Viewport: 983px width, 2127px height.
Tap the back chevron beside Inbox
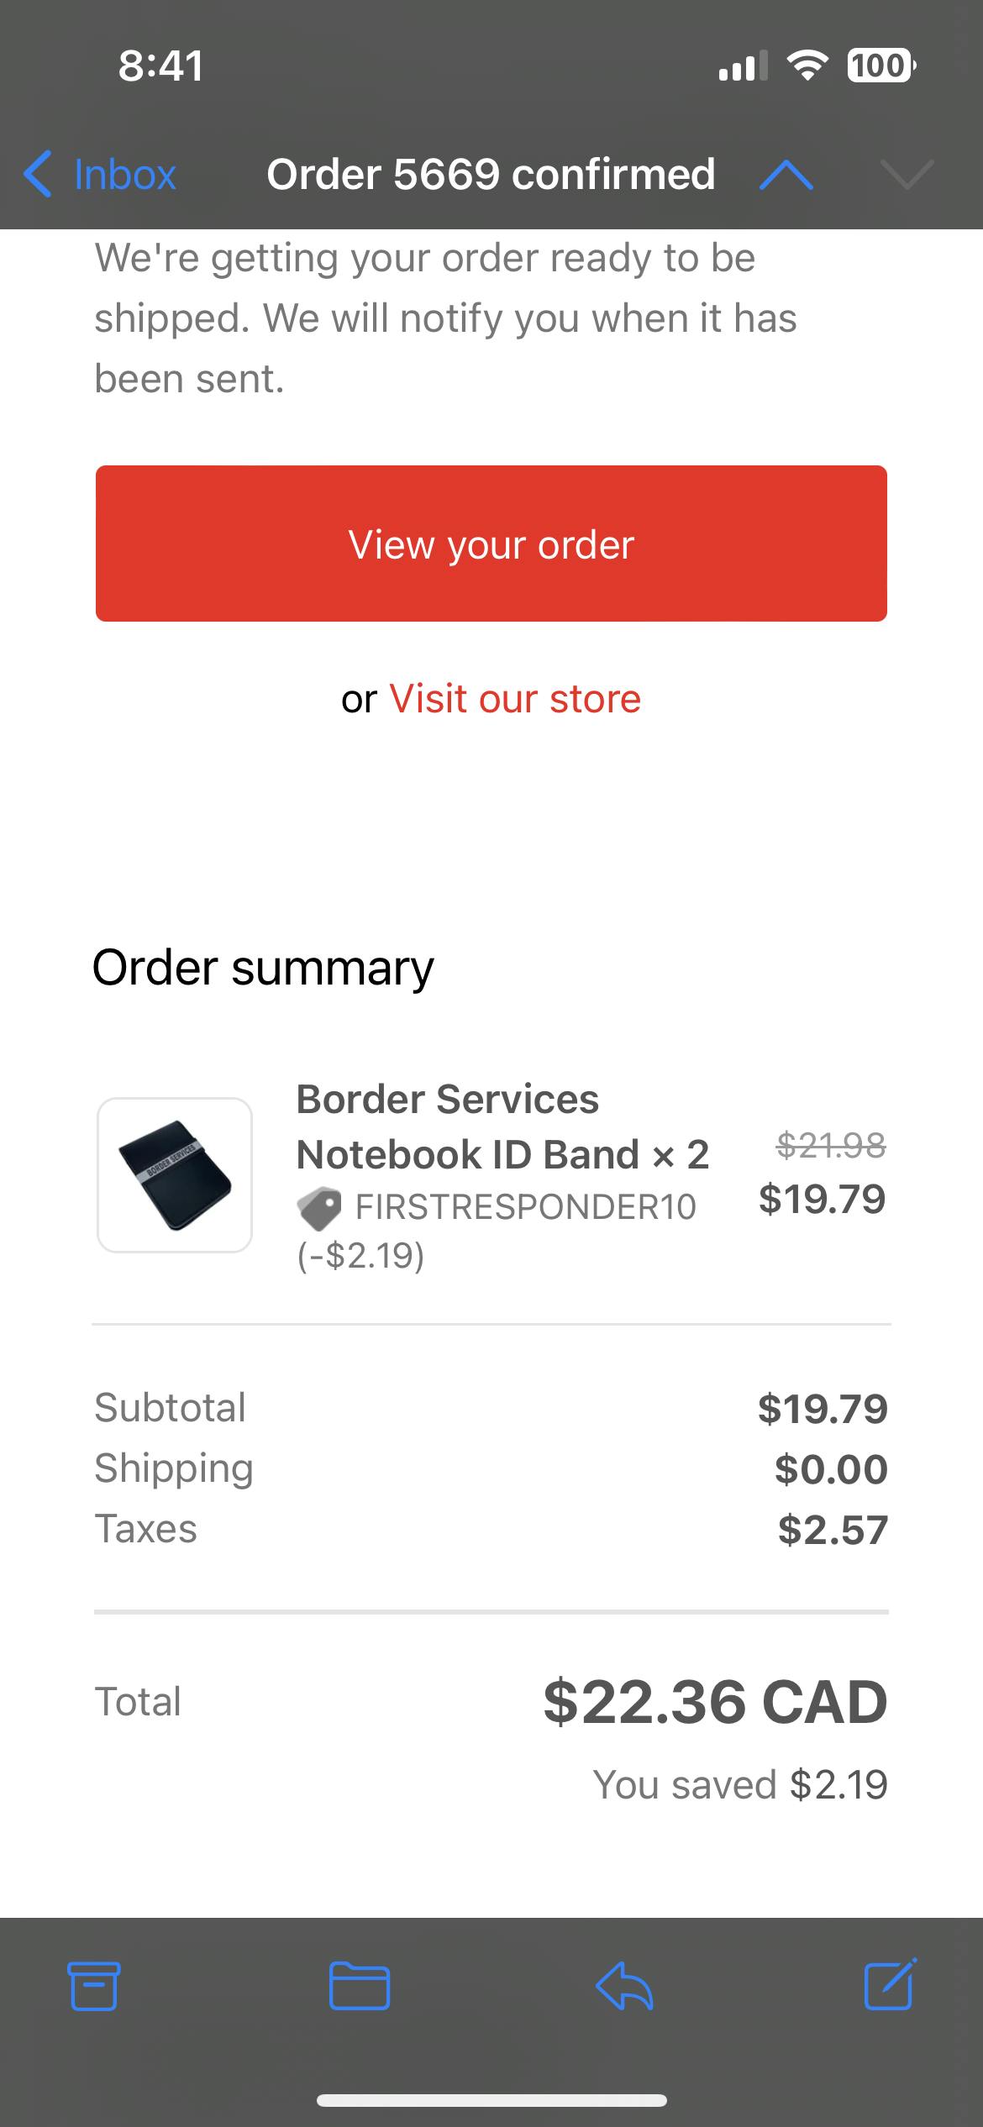pyautogui.click(x=38, y=175)
